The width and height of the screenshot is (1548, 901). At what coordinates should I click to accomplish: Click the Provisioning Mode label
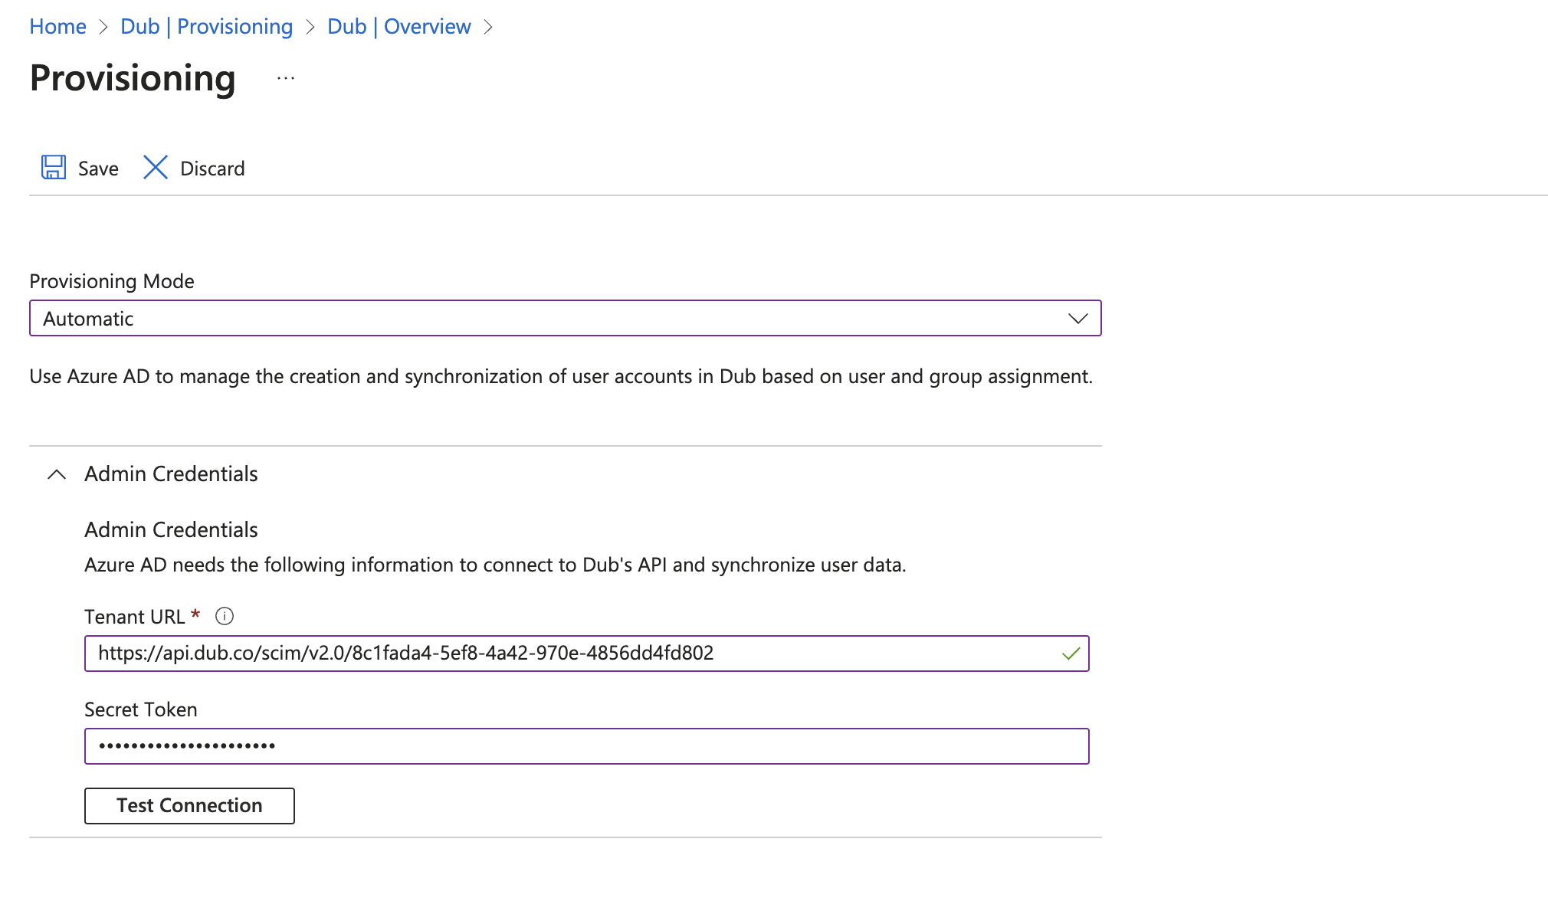[x=112, y=281]
